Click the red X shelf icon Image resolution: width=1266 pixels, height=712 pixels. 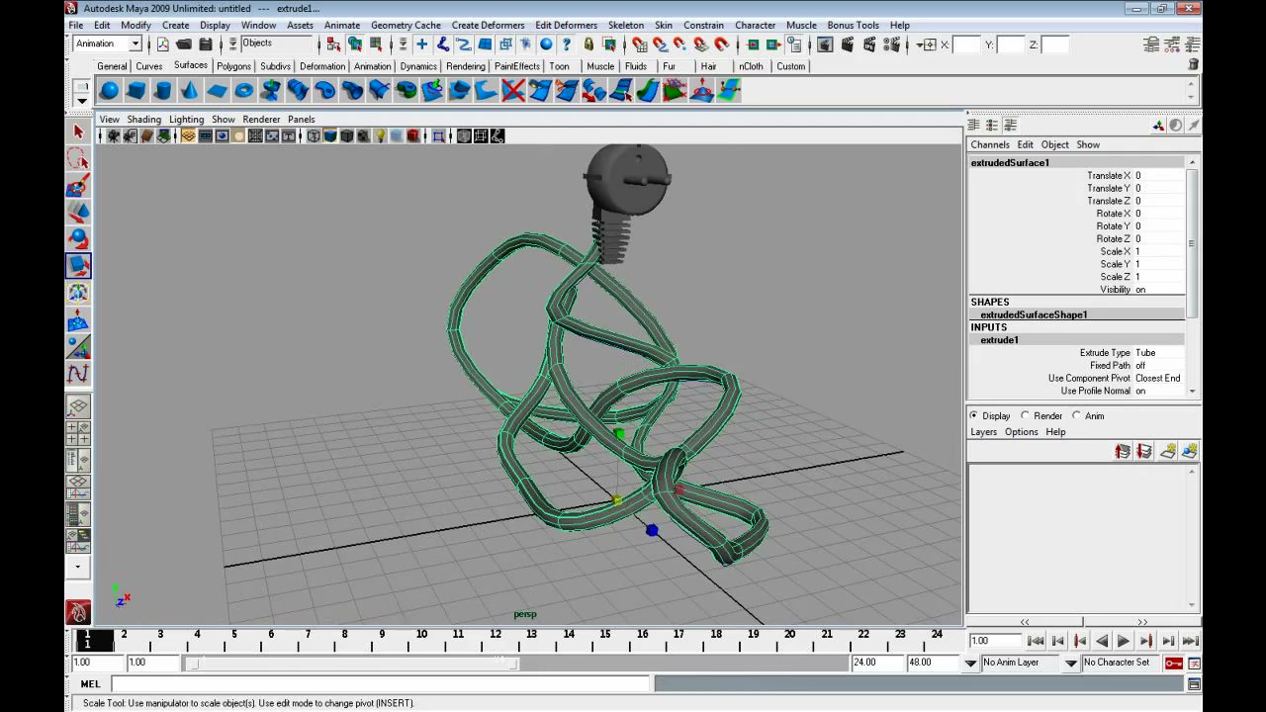[x=512, y=91]
